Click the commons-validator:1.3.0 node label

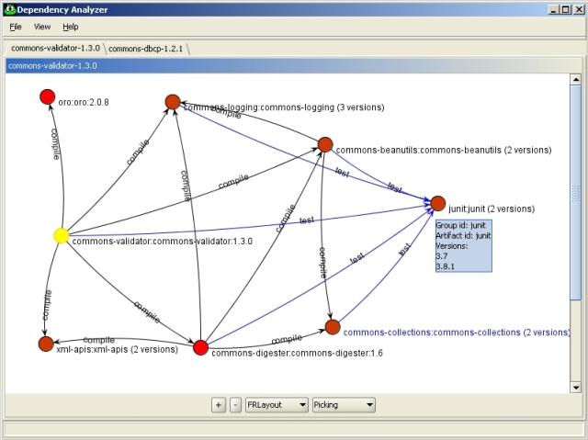(x=162, y=241)
